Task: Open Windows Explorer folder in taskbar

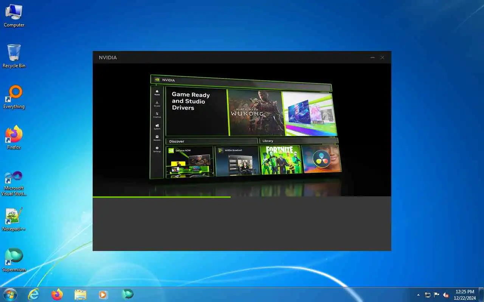Action: 80,294
